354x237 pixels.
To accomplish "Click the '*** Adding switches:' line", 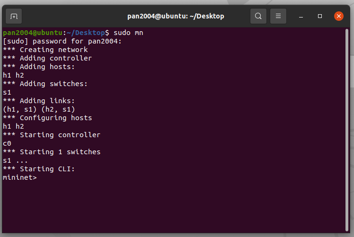I will [45, 84].
